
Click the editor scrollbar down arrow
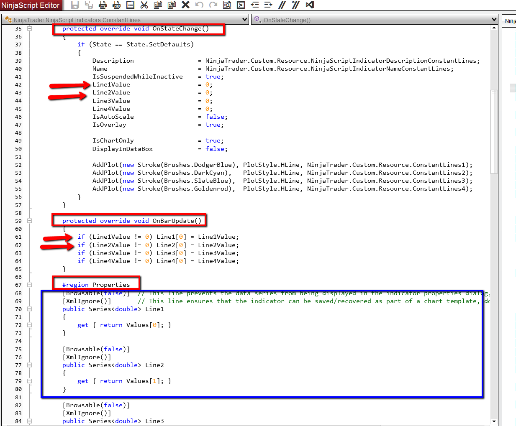pyautogui.click(x=494, y=421)
